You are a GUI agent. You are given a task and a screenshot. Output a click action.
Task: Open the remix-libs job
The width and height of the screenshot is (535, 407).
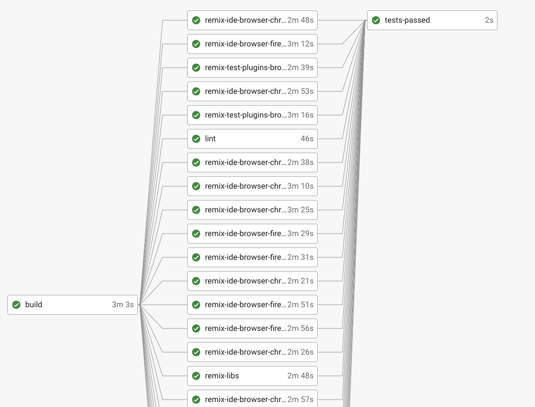(252, 376)
